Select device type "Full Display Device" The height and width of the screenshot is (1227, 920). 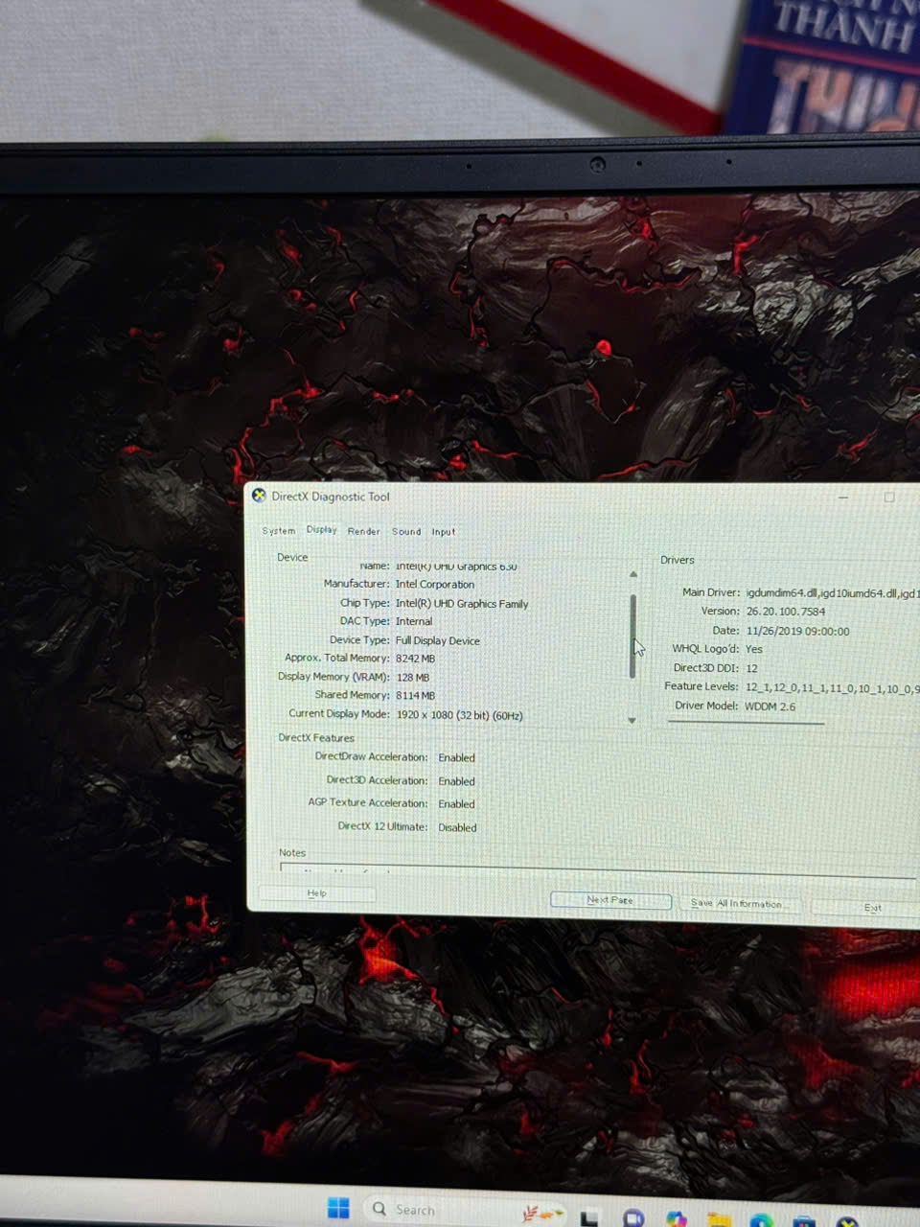(438, 640)
